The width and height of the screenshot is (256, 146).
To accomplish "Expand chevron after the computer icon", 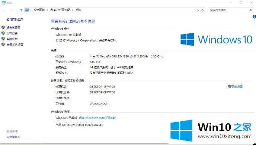I will tap(31, 10).
